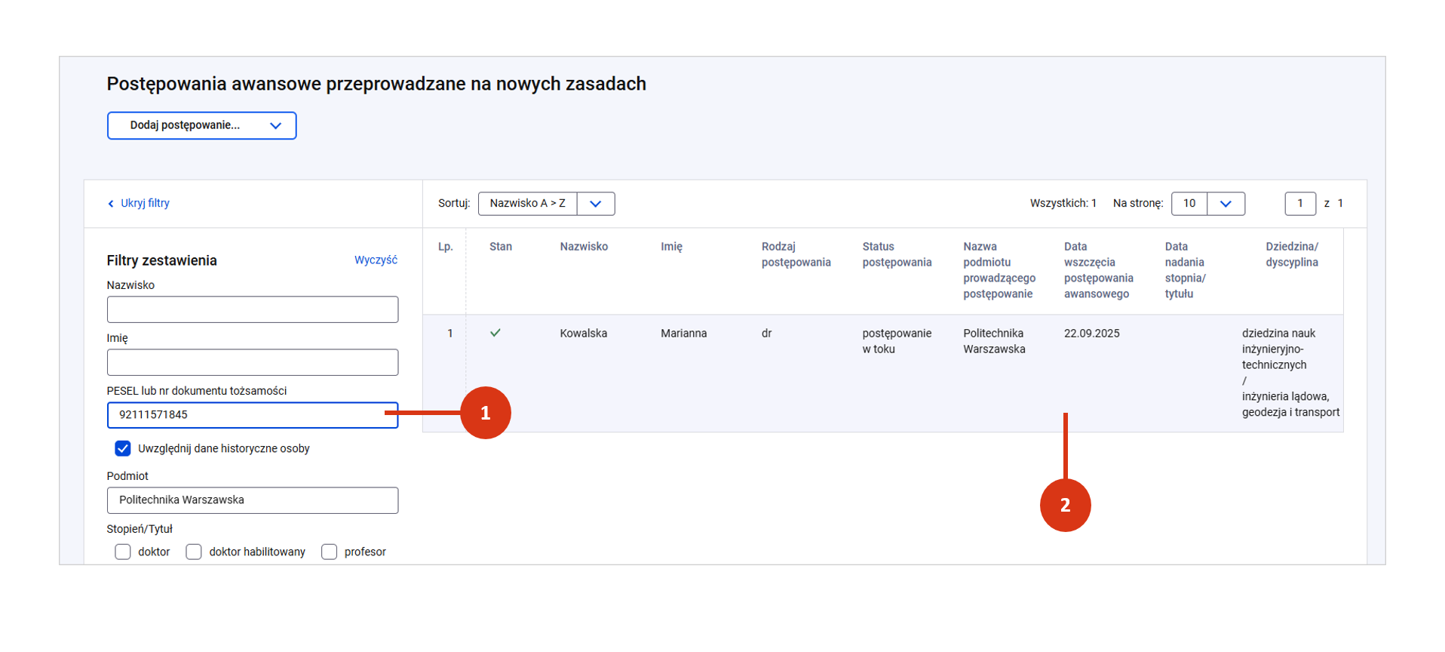Image resolution: width=1445 pixels, height=652 pixels.
Task: Open the Dodaj postępowanie dropdown
Action: (x=201, y=125)
